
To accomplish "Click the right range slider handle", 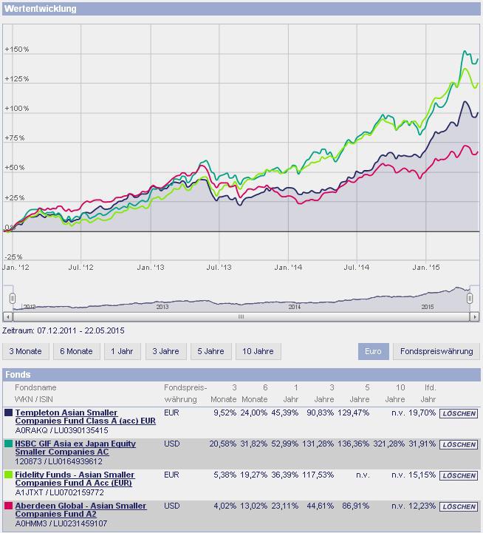I will pyautogui.click(x=470, y=299).
